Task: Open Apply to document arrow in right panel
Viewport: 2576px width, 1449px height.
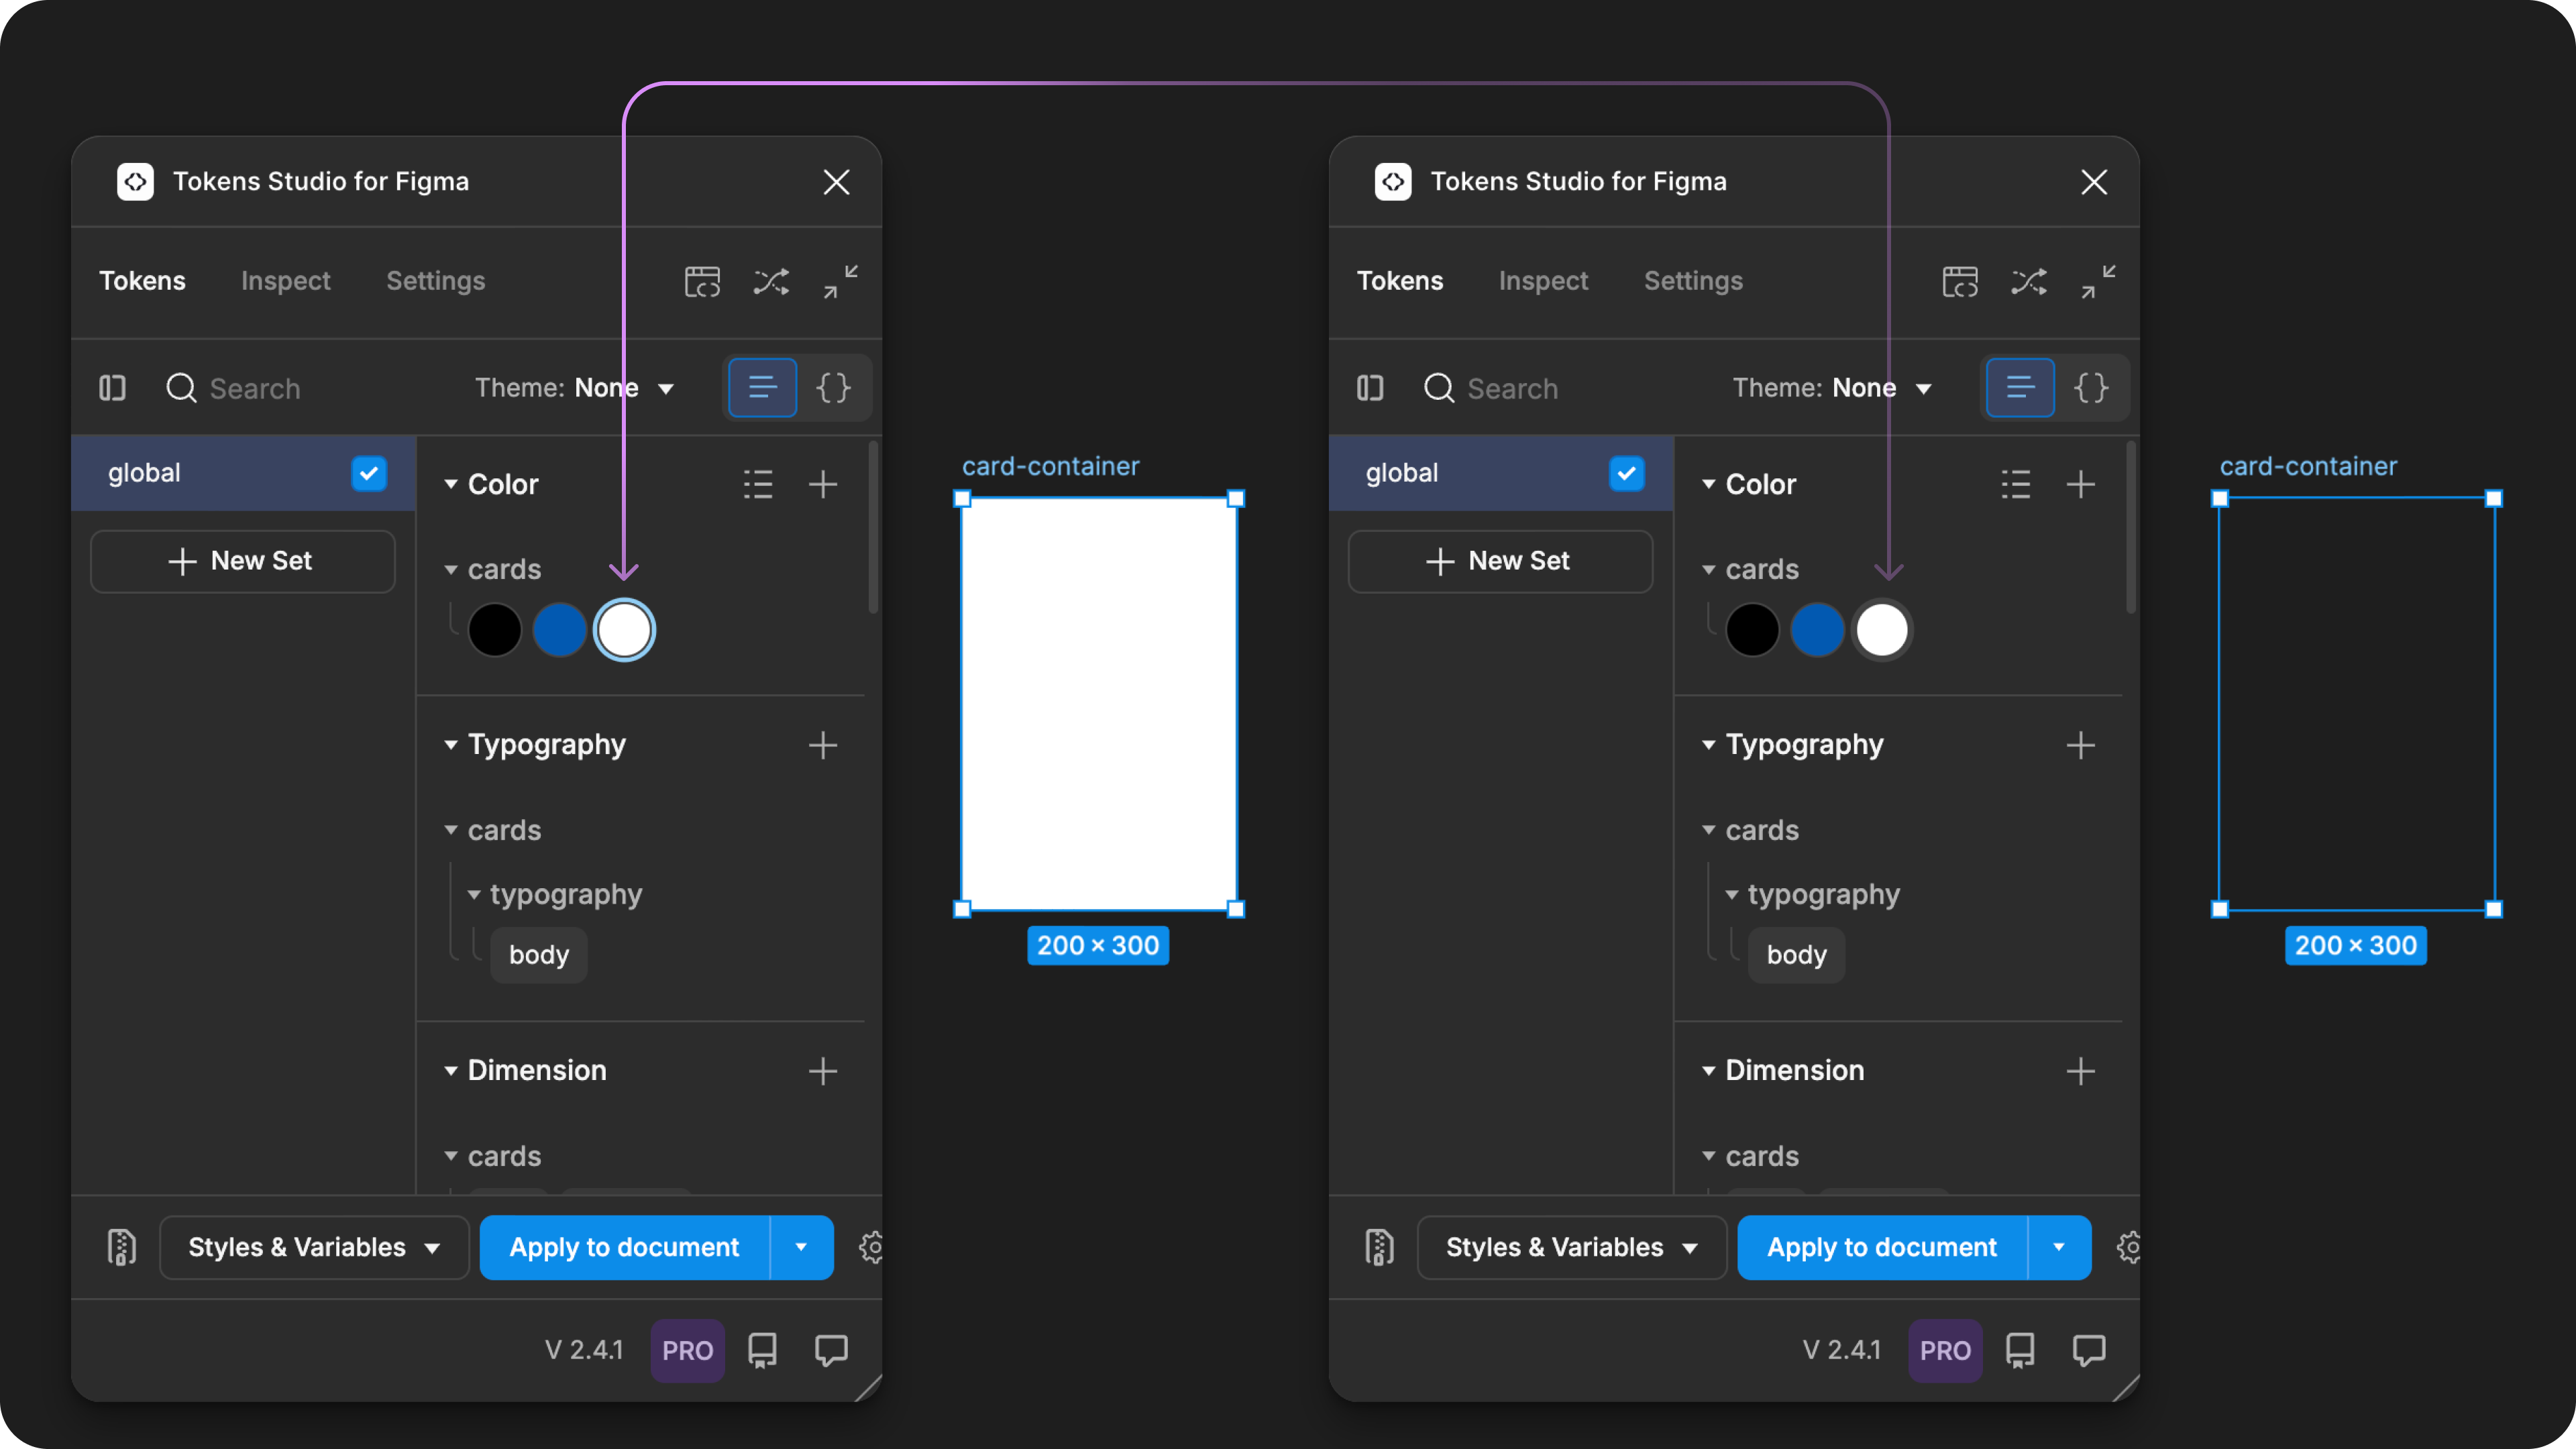Action: 2059,1247
